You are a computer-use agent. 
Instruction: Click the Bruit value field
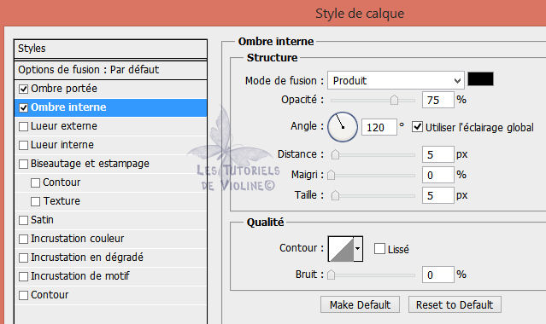437,275
